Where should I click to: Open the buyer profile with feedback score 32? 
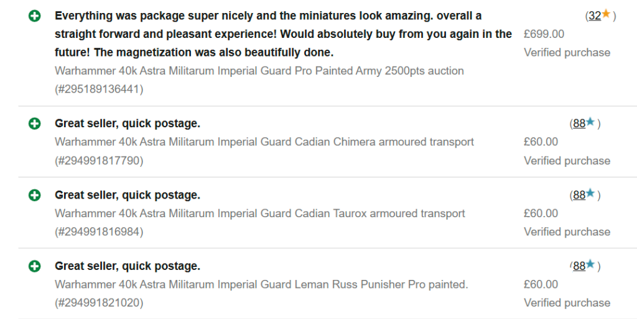pyautogui.click(x=595, y=16)
